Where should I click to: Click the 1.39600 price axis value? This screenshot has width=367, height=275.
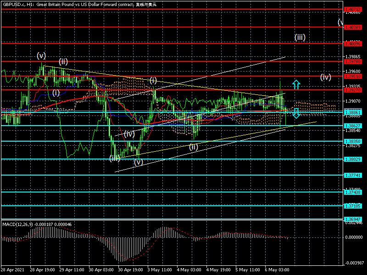coord(353,71)
